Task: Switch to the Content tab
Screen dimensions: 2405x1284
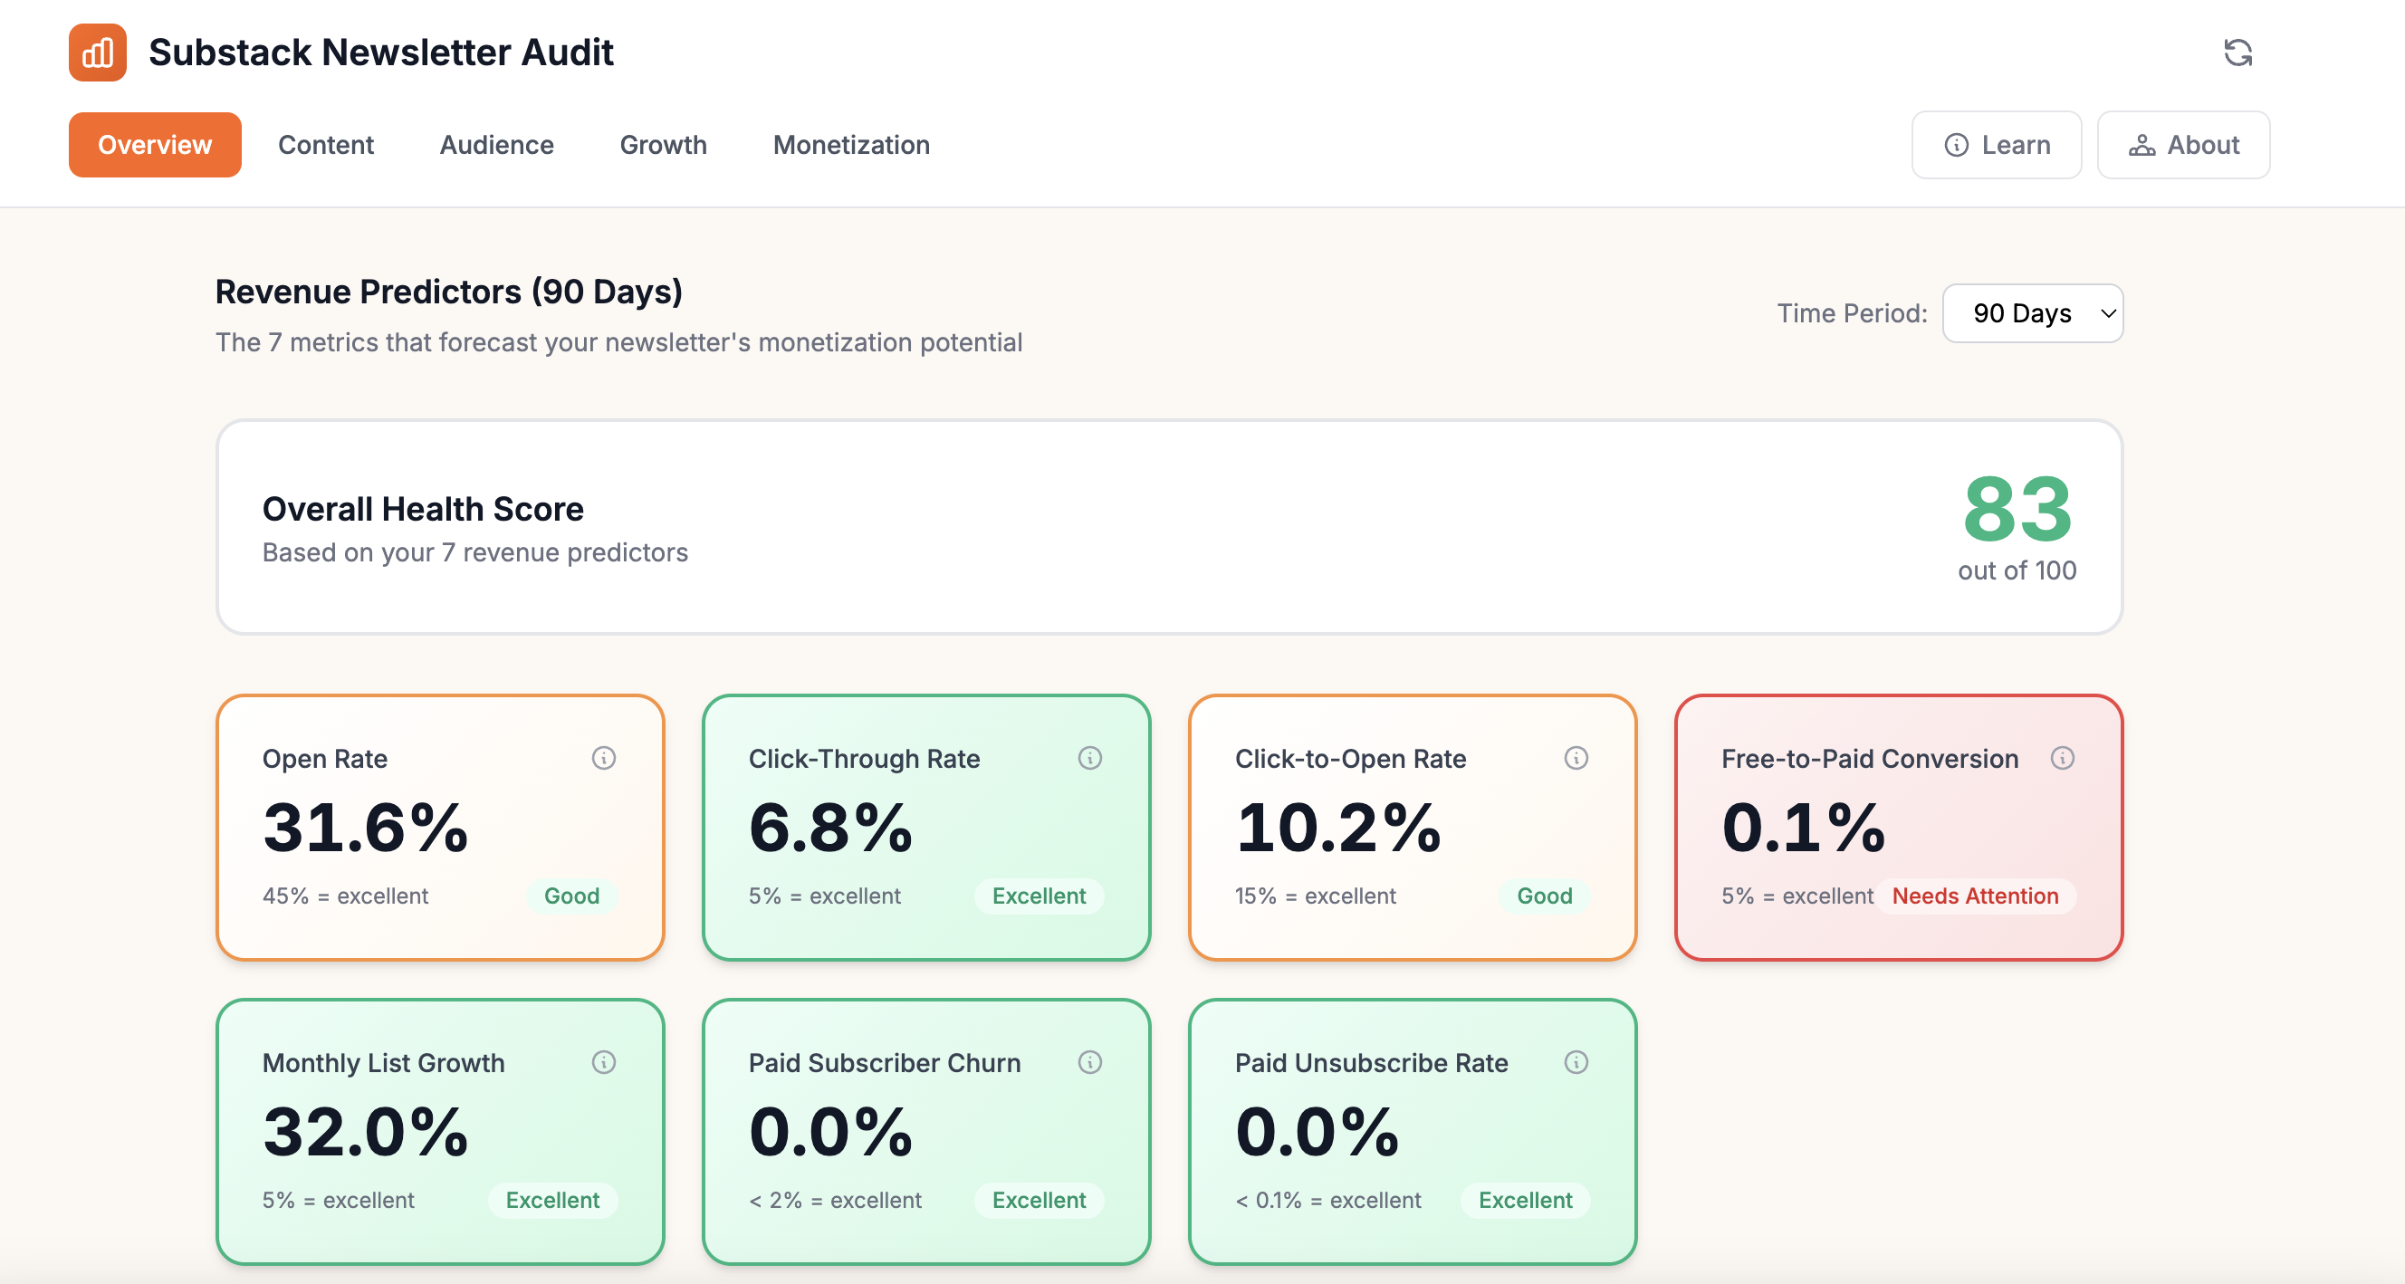Action: click(x=326, y=145)
